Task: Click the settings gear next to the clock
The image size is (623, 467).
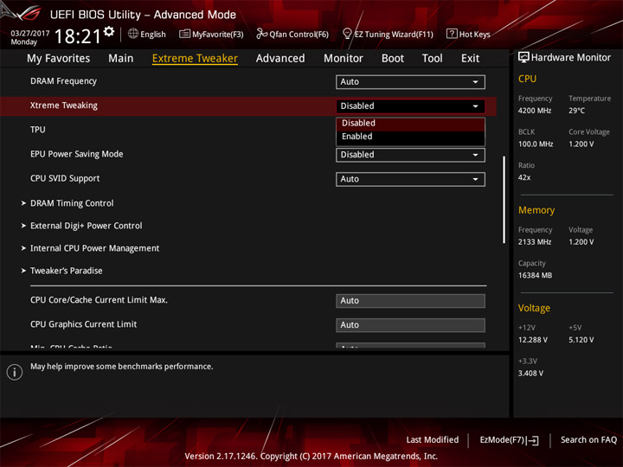Action: coord(109,31)
